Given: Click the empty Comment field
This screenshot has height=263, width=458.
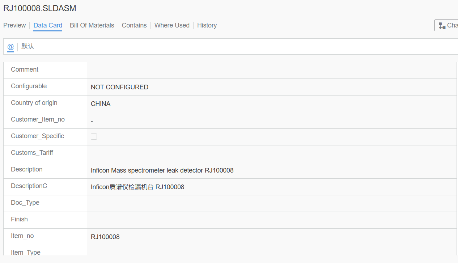Looking at the screenshot, I should tap(271, 70).
